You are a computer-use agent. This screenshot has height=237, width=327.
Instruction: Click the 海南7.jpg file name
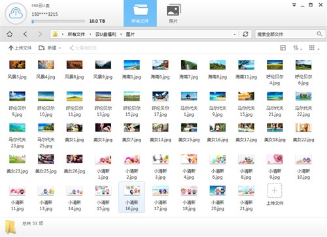[x=189, y=76]
